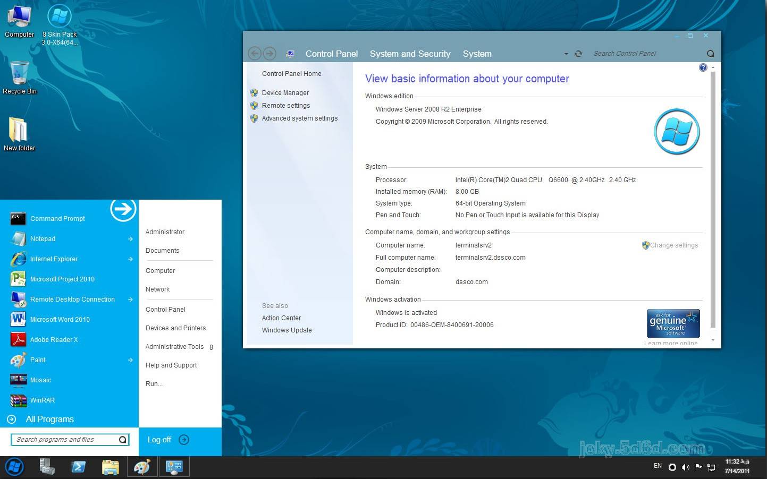Click the Paint palette icon in Start menu
The image size is (767, 479).
pos(18,360)
